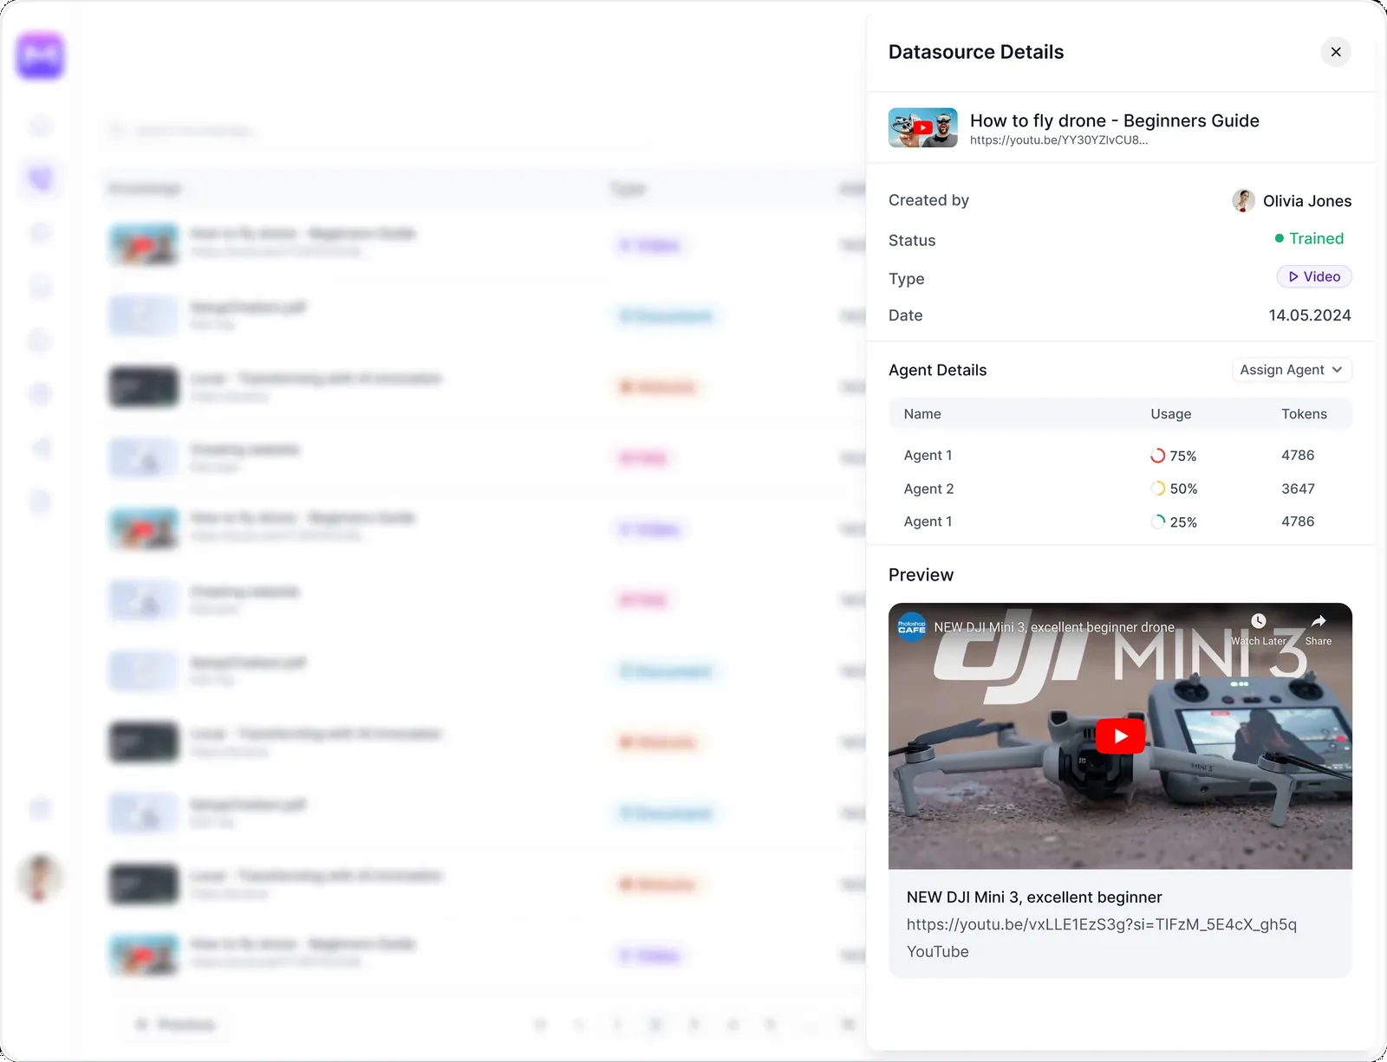This screenshot has height=1062, width=1387.
Task: Click the 'How to fly drone - Beginners Guide' title
Action: click(x=1115, y=120)
